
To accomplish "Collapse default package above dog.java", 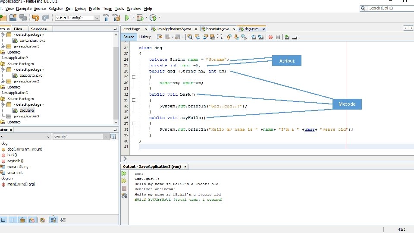I will click(x=3, y=104).
